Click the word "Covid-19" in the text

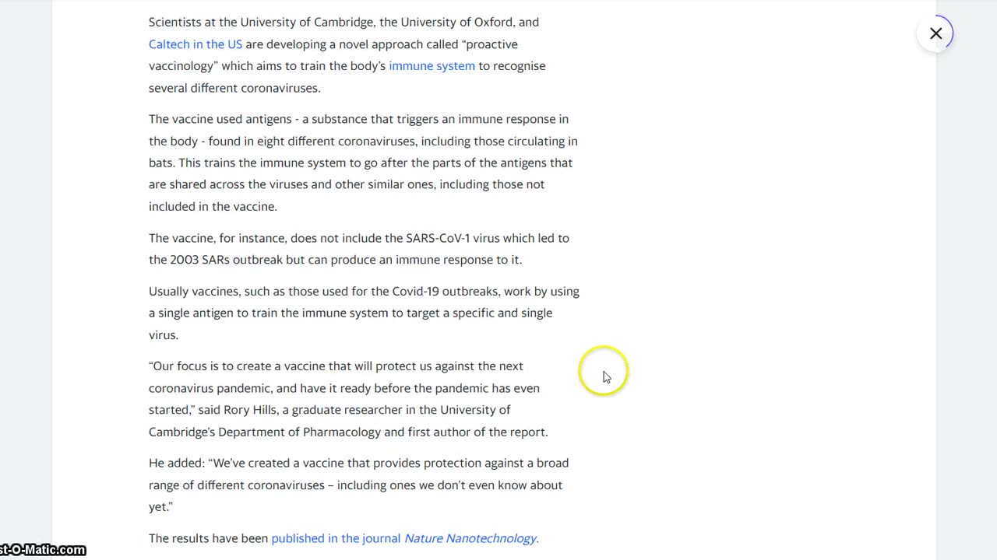(415, 291)
